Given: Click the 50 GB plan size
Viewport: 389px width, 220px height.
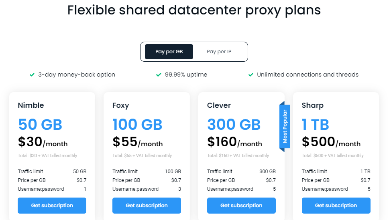Looking at the screenshot, I should [x=40, y=125].
